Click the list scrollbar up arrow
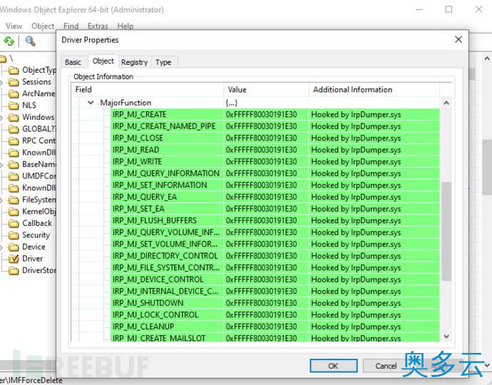This screenshot has width=492, height=385. [446, 103]
